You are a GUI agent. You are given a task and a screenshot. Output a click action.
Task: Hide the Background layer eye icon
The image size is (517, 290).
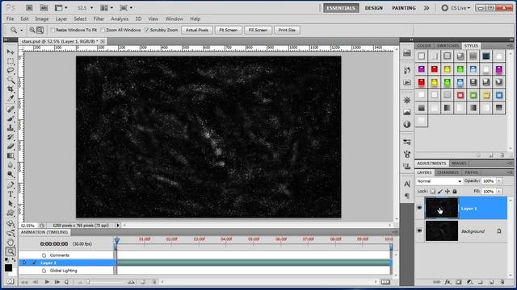[x=419, y=231]
